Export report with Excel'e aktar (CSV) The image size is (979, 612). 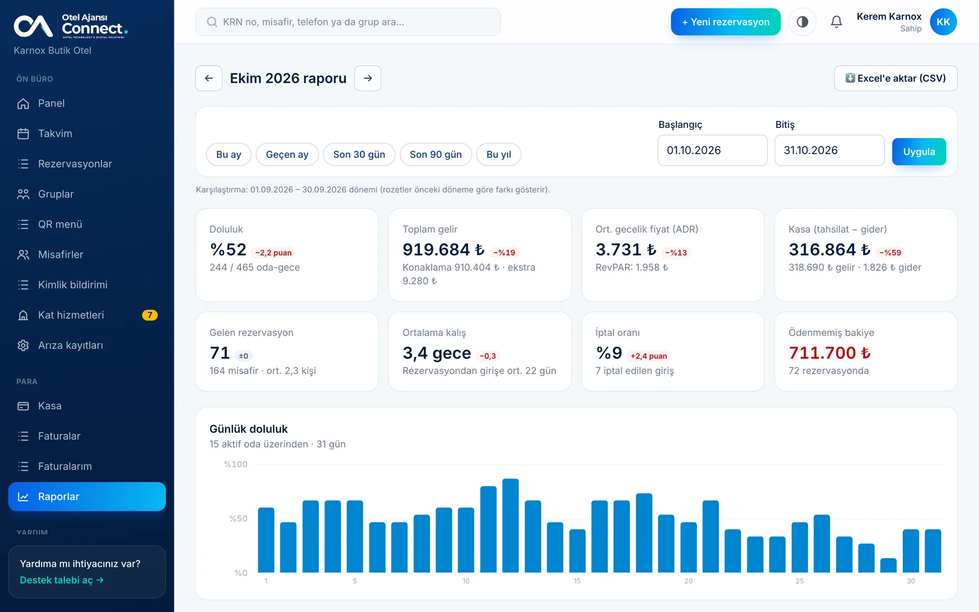point(896,78)
